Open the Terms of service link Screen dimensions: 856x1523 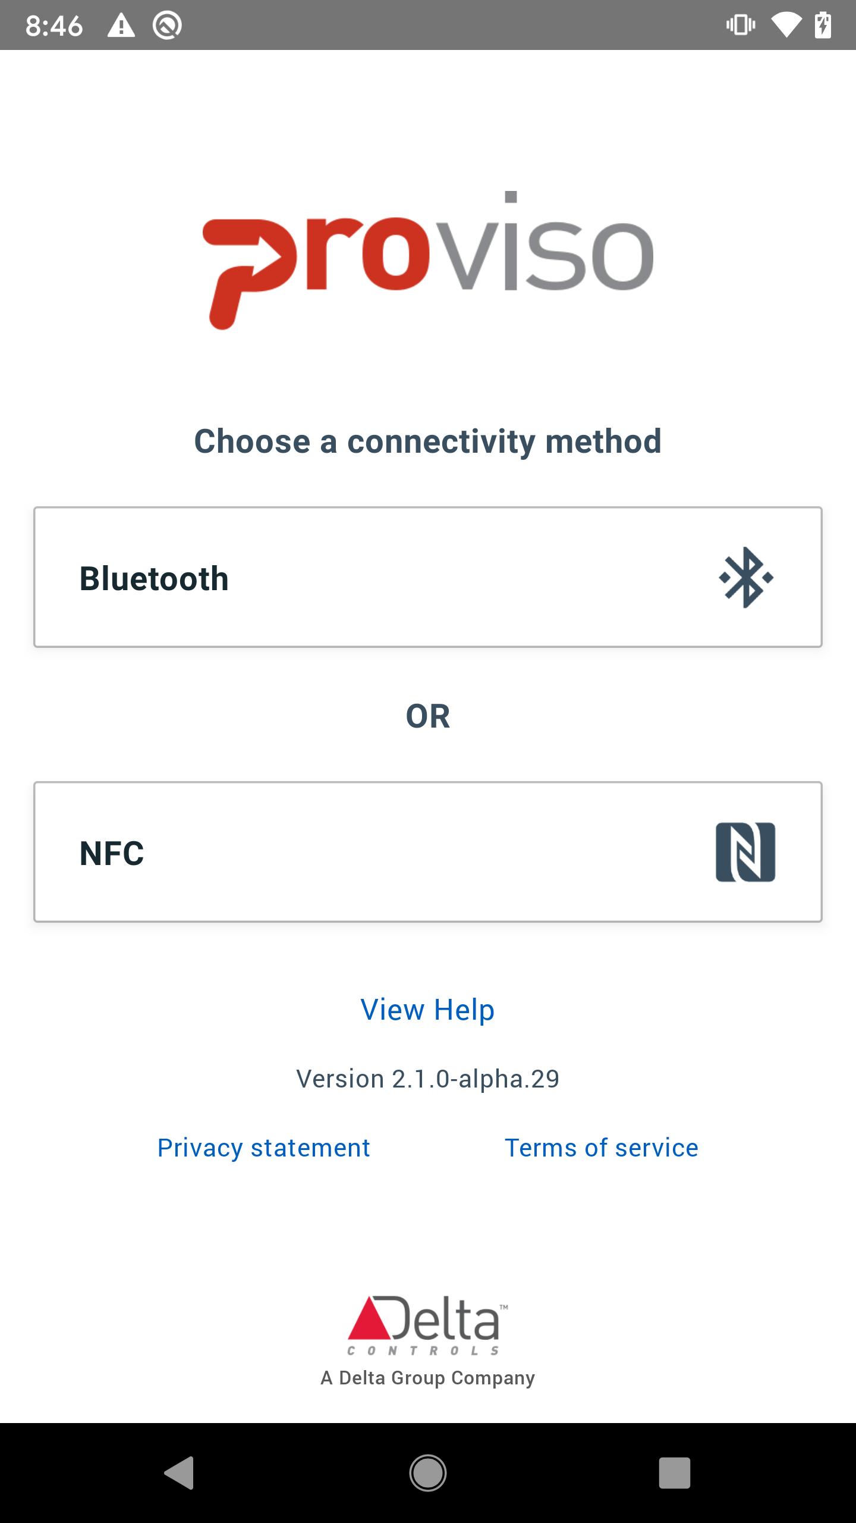(601, 1148)
